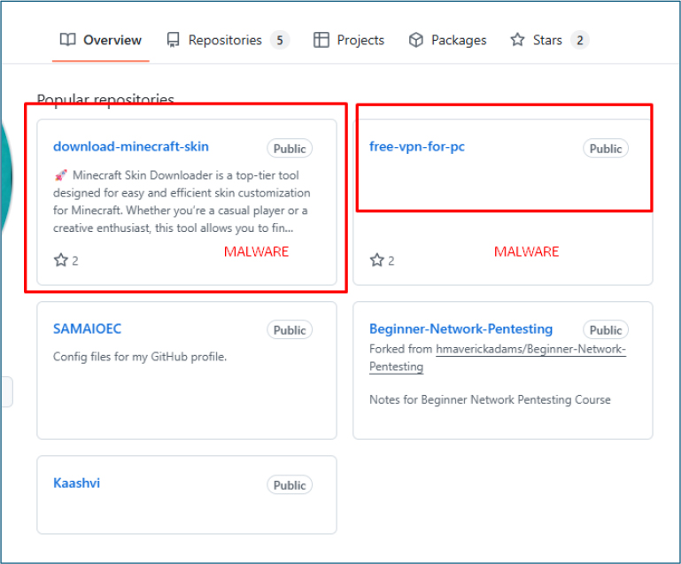Click star icon in free-vpn-for-pc card
The image size is (681, 564).
(x=377, y=260)
